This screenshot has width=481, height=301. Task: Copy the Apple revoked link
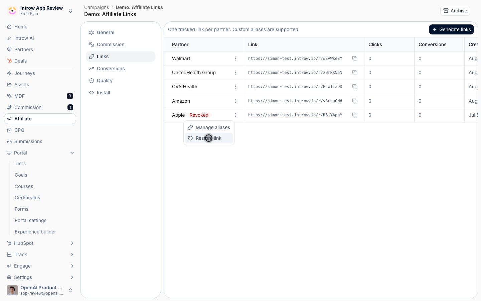point(355,115)
